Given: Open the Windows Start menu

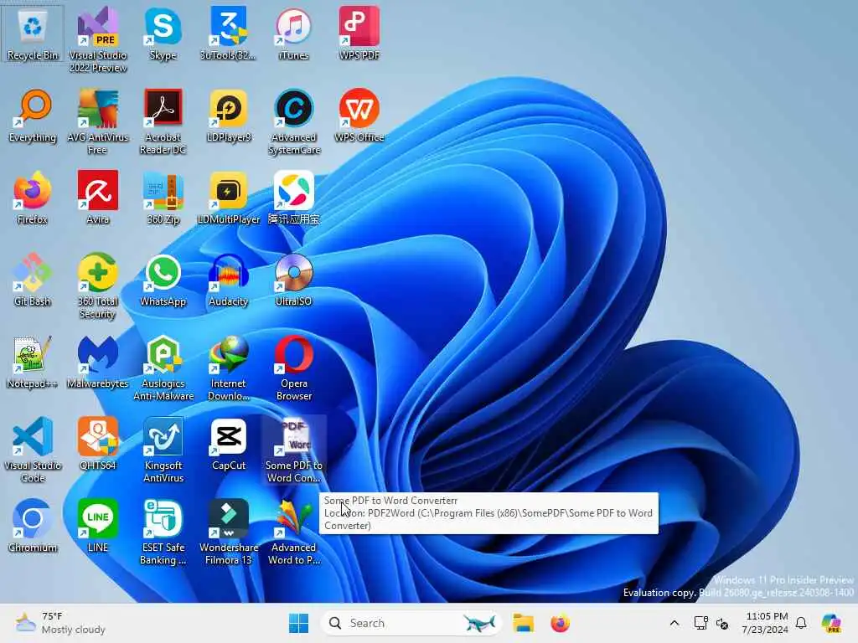Looking at the screenshot, I should pos(299,623).
